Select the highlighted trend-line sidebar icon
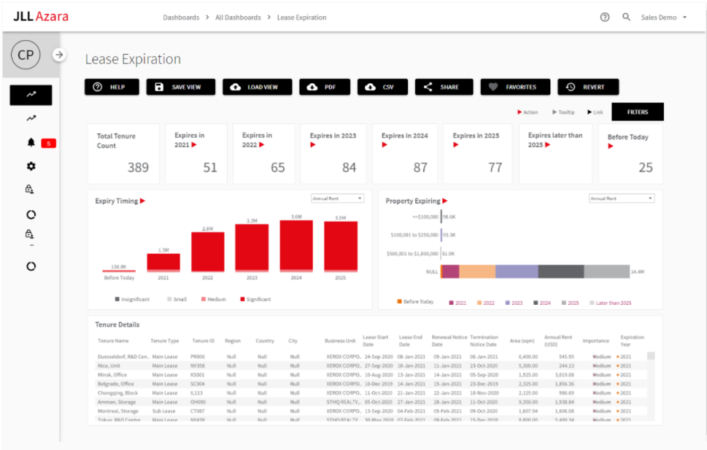The height and width of the screenshot is (450, 707). tap(31, 95)
